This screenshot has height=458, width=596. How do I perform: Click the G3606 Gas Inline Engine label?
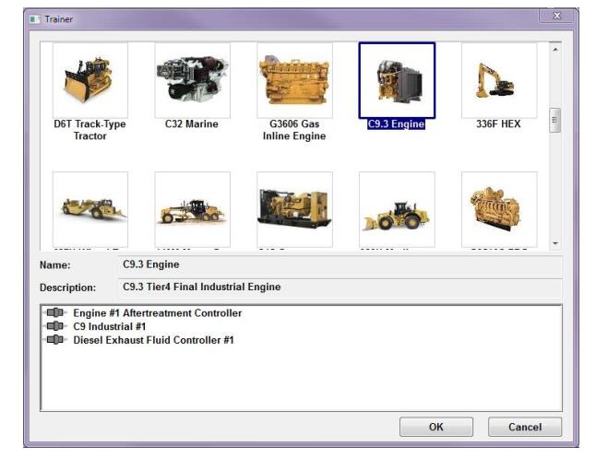294,130
